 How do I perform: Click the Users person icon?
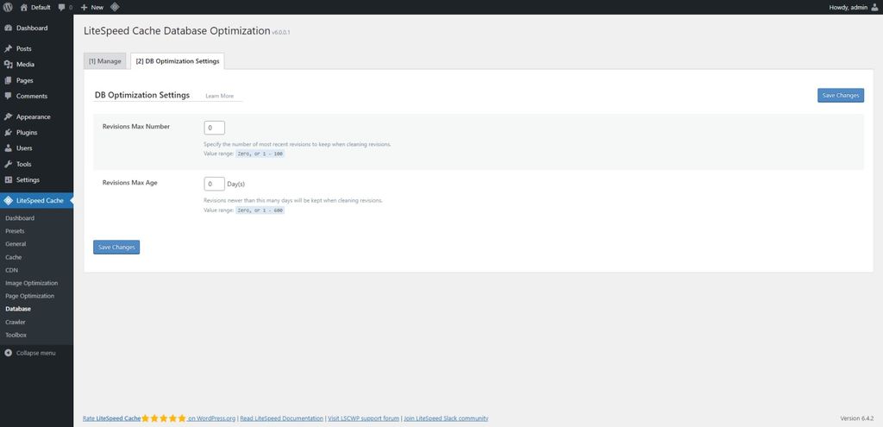point(8,148)
